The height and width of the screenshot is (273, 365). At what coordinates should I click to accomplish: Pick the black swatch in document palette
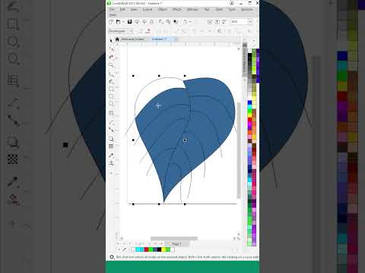tap(159, 249)
